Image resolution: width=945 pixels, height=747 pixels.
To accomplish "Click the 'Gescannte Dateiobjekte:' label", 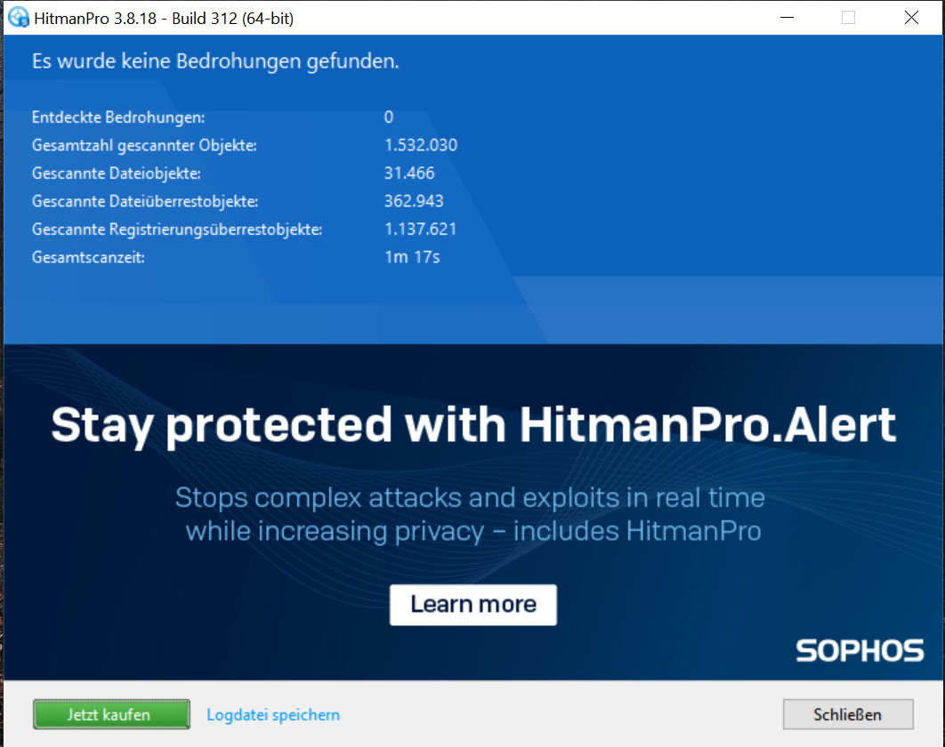I will pyautogui.click(x=117, y=173).
